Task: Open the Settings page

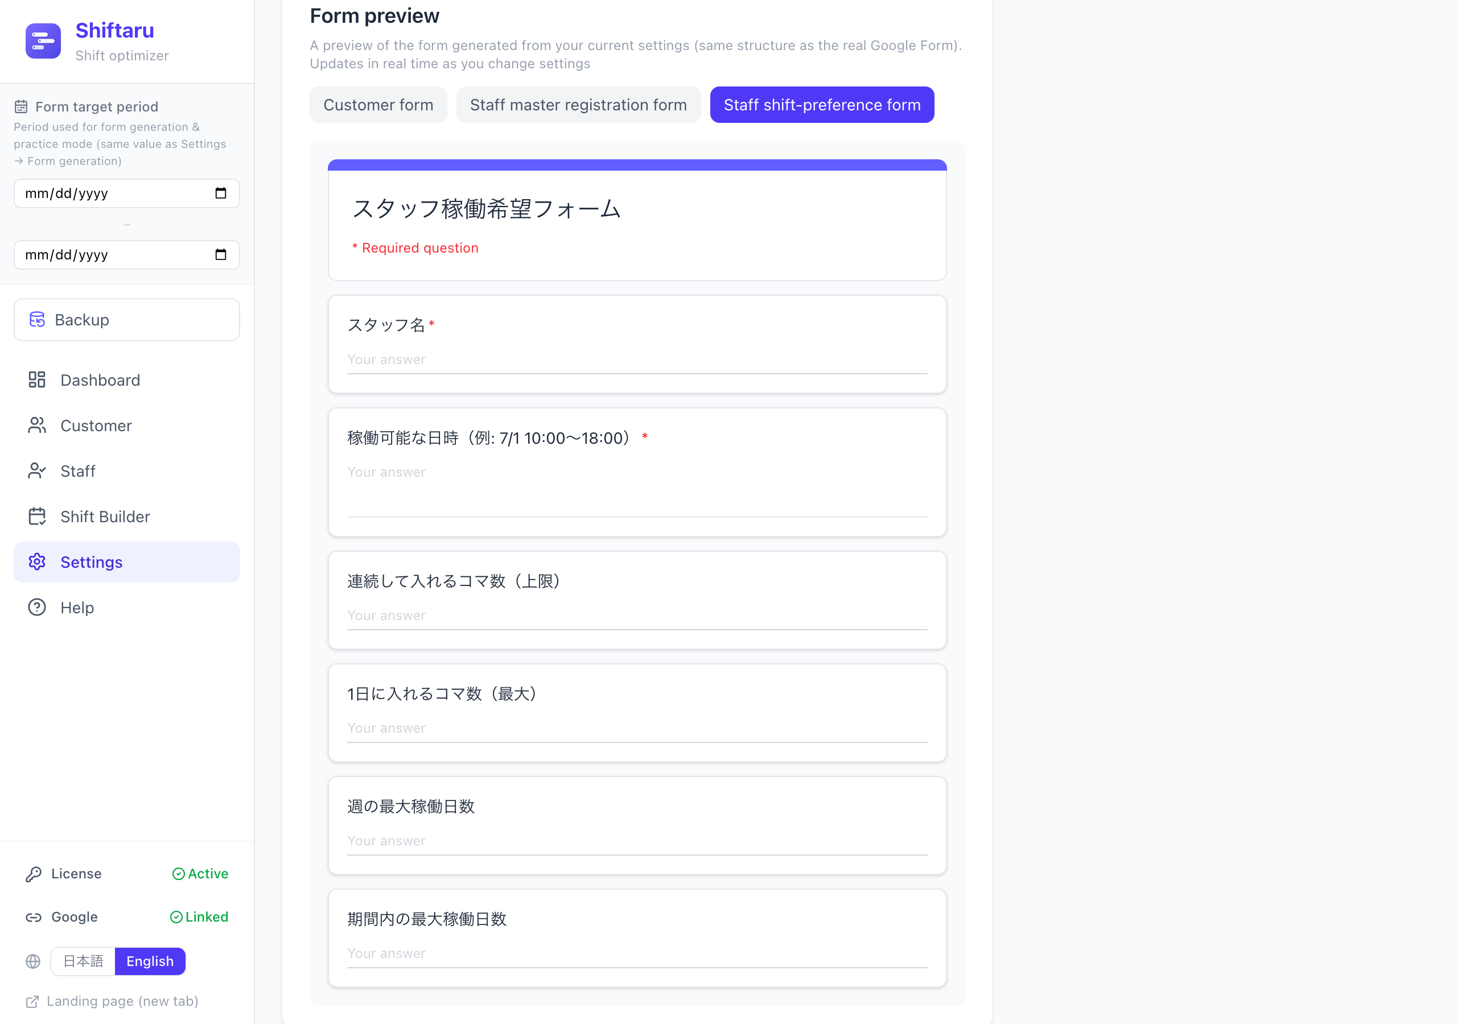Action: (x=127, y=562)
